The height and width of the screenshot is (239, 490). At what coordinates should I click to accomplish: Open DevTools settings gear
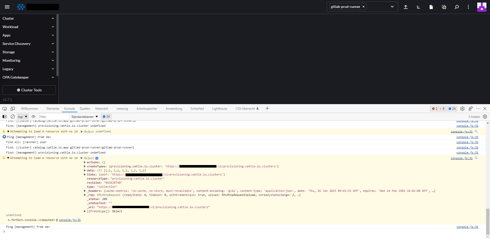(462, 108)
